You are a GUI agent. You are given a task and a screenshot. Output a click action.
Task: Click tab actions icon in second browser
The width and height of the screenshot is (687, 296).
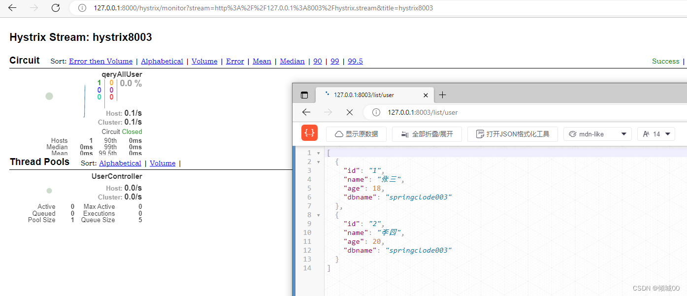(x=304, y=95)
